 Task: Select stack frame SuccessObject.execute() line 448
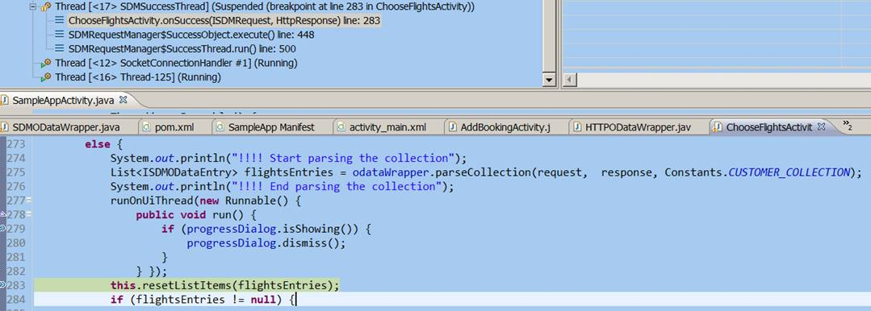coord(191,35)
